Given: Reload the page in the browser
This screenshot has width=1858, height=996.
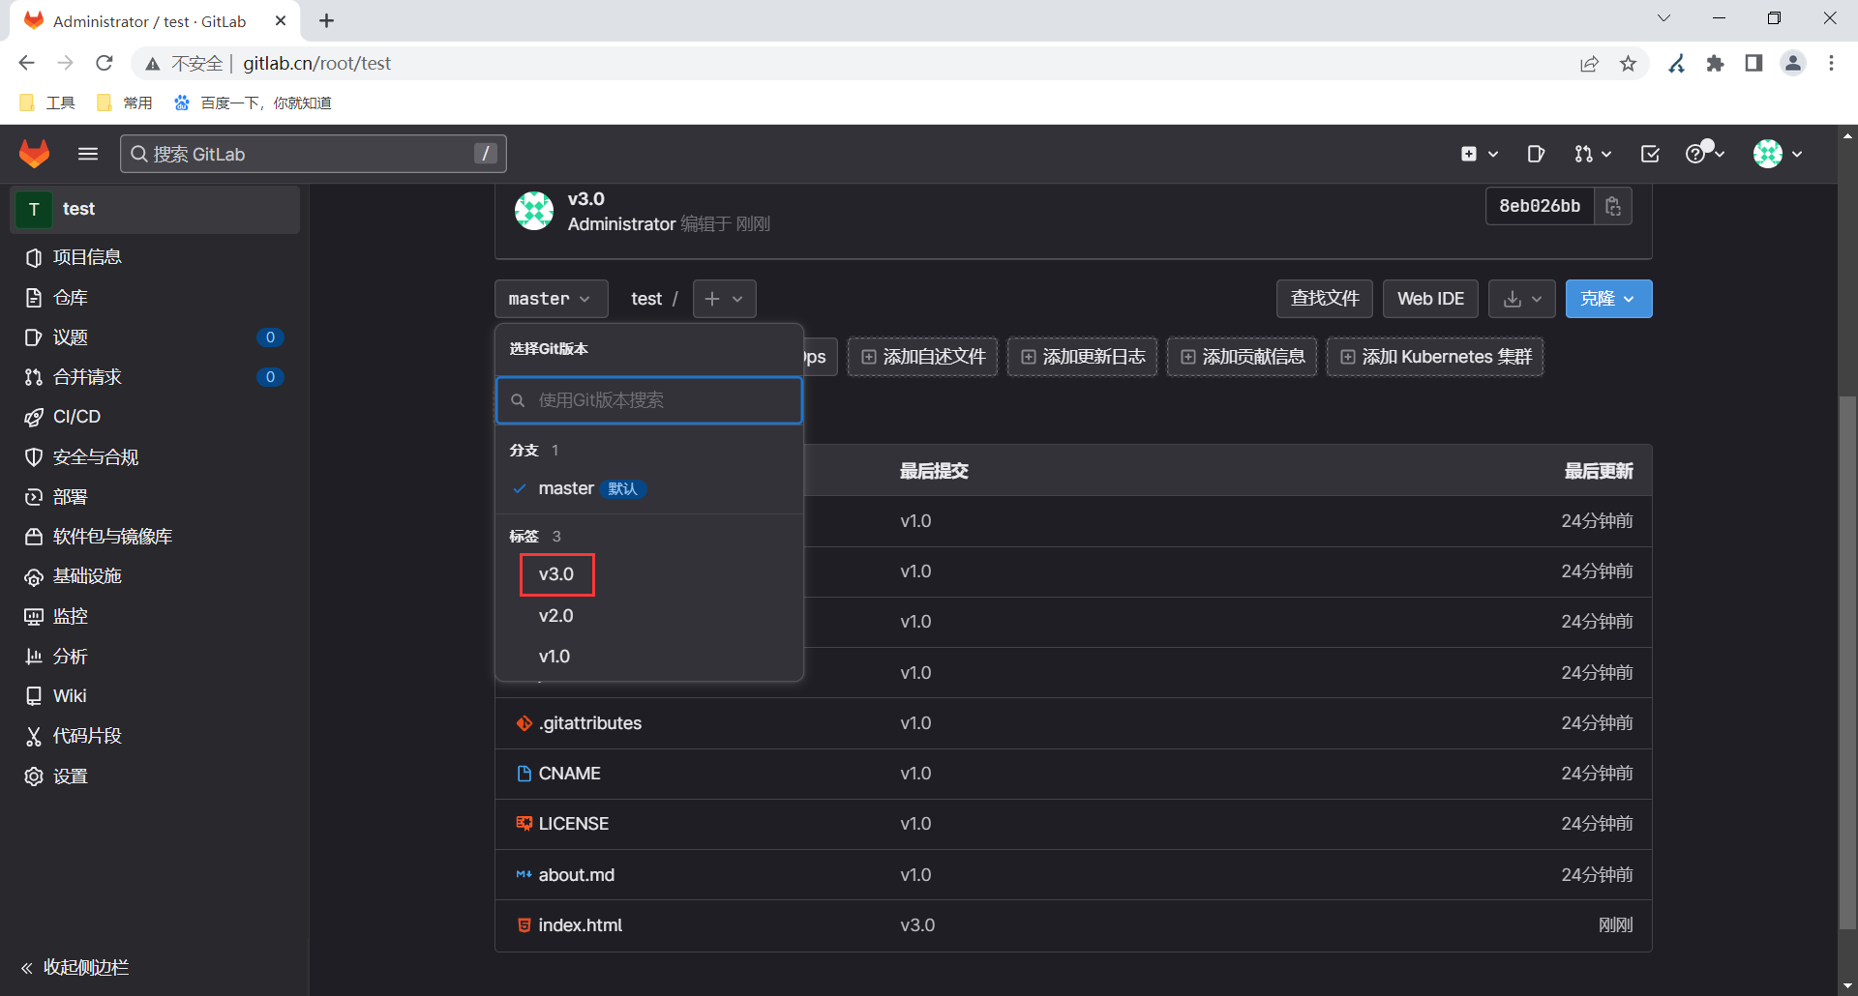Looking at the screenshot, I should point(105,63).
